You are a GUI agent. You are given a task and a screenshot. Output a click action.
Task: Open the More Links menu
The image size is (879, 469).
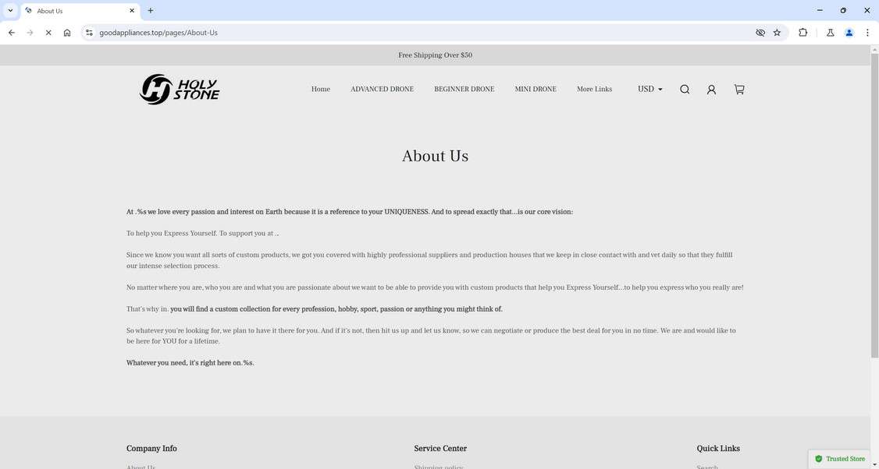click(x=594, y=89)
